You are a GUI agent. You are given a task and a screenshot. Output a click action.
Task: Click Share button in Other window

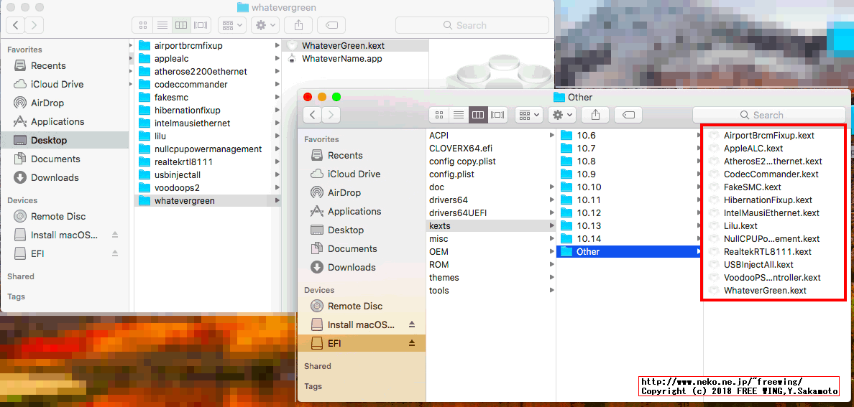tap(595, 115)
